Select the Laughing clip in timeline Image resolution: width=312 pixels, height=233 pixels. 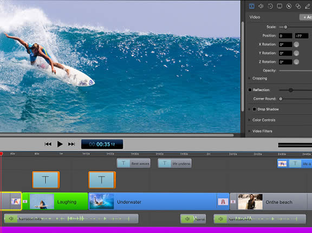[55, 202]
